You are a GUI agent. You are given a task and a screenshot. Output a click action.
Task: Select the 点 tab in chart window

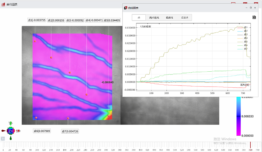pyautogui.click(x=139, y=18)
